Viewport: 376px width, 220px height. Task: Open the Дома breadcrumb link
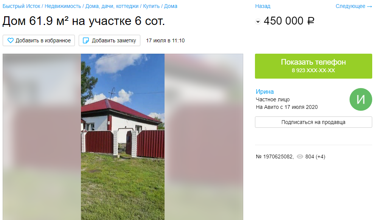[171, 6]
